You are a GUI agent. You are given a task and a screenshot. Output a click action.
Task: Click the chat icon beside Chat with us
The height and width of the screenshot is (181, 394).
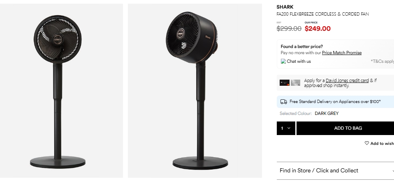point(283,62)
